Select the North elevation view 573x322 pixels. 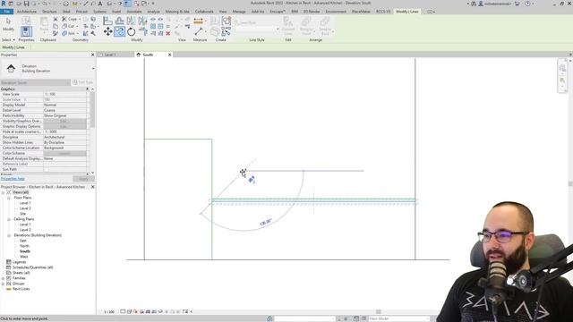[24, 246]
